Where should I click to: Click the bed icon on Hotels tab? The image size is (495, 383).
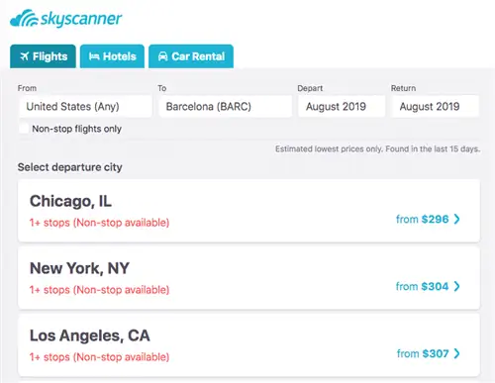pos(94,56)
